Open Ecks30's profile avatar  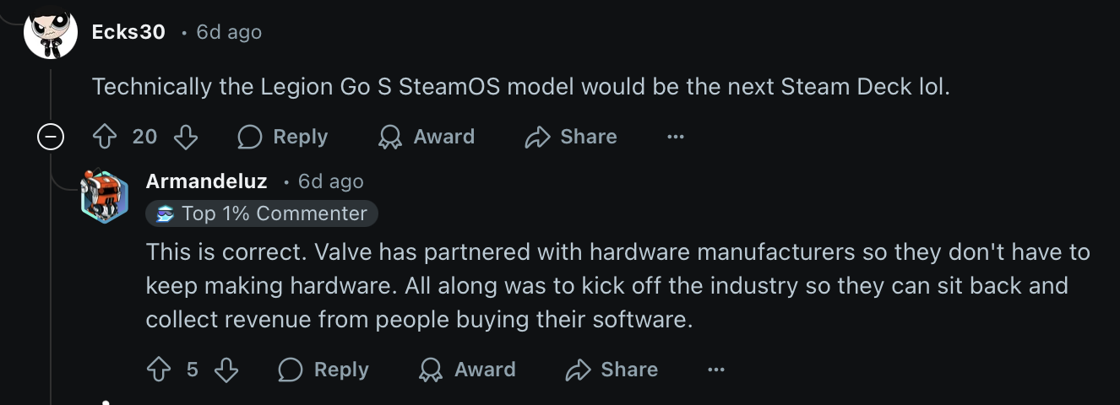tap(51, 32)
